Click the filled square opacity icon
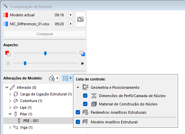 pos(82,64)
